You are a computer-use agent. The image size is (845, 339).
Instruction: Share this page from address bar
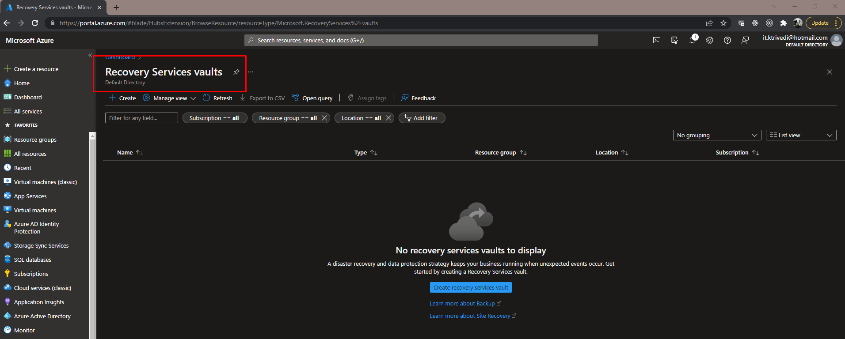[709, 23]
